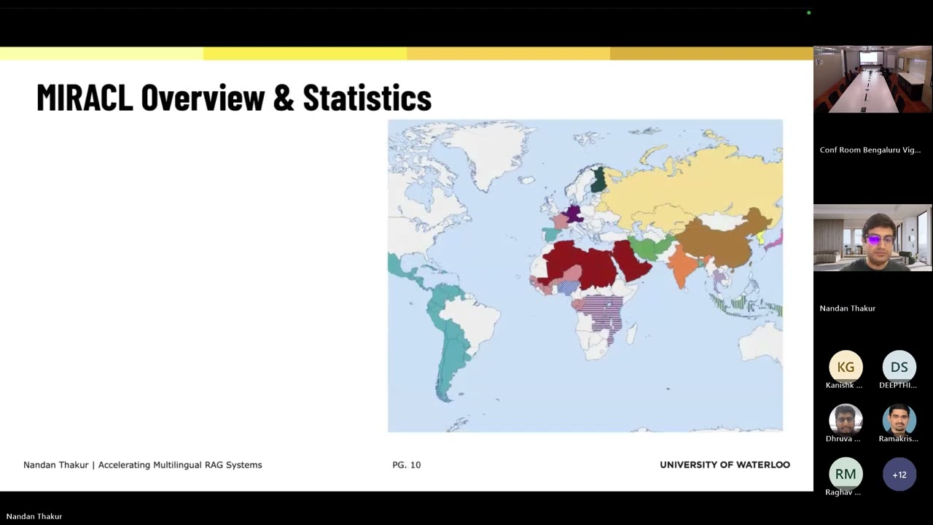The image size is (933, 525).
Task: Select the KG avatar for Kanishk
Action: [x=846, y=367]
